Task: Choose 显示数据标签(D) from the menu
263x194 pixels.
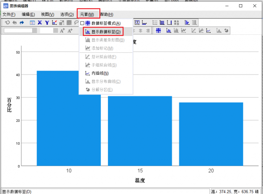Action: (106, 32)
